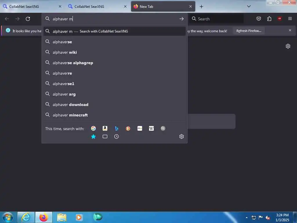Pick the gray magnifier search engine icon
297x223 pixels.
(x=163, y=128)
